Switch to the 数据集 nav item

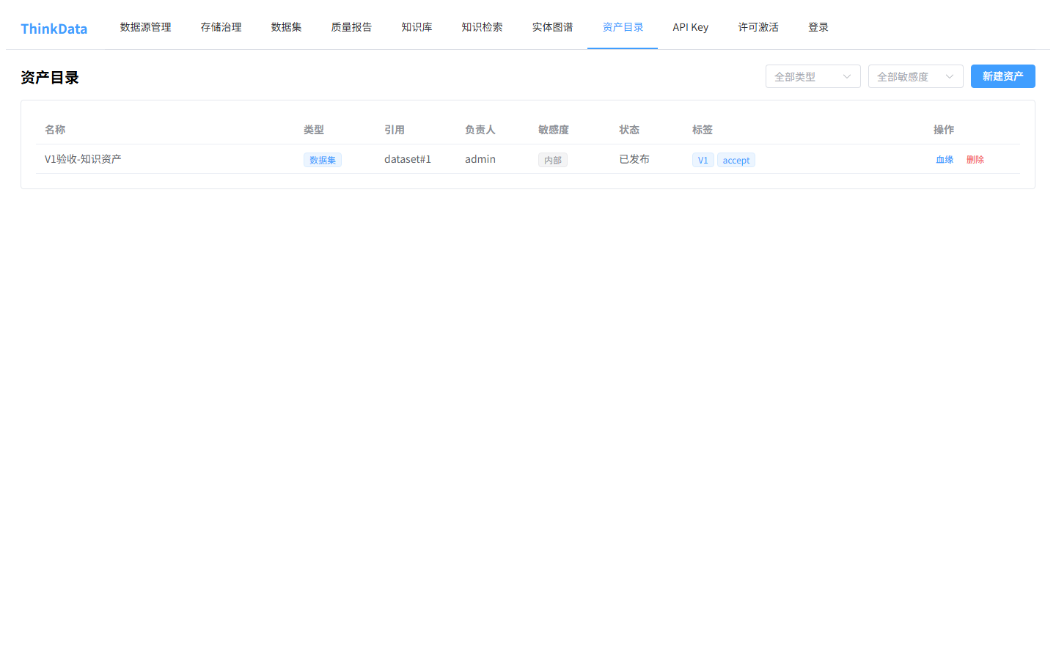(x=286, y=27)
